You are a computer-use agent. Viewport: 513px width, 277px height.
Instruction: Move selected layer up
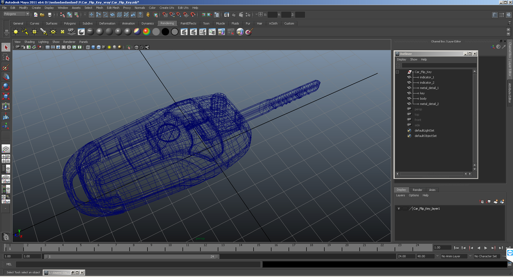pyautogui.click(x=482, y=201)
